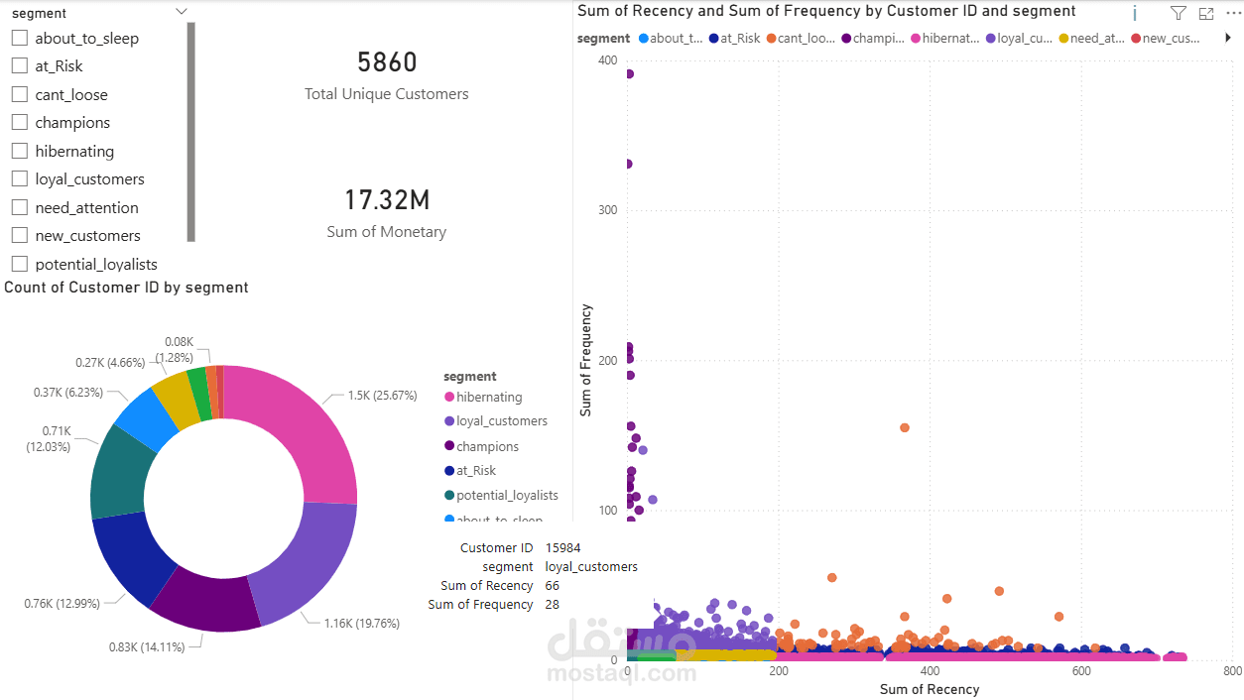Click the orange outlier point near frequency 150
Viewport: 1244px width, 700px height.
click(x=903, y=427)
